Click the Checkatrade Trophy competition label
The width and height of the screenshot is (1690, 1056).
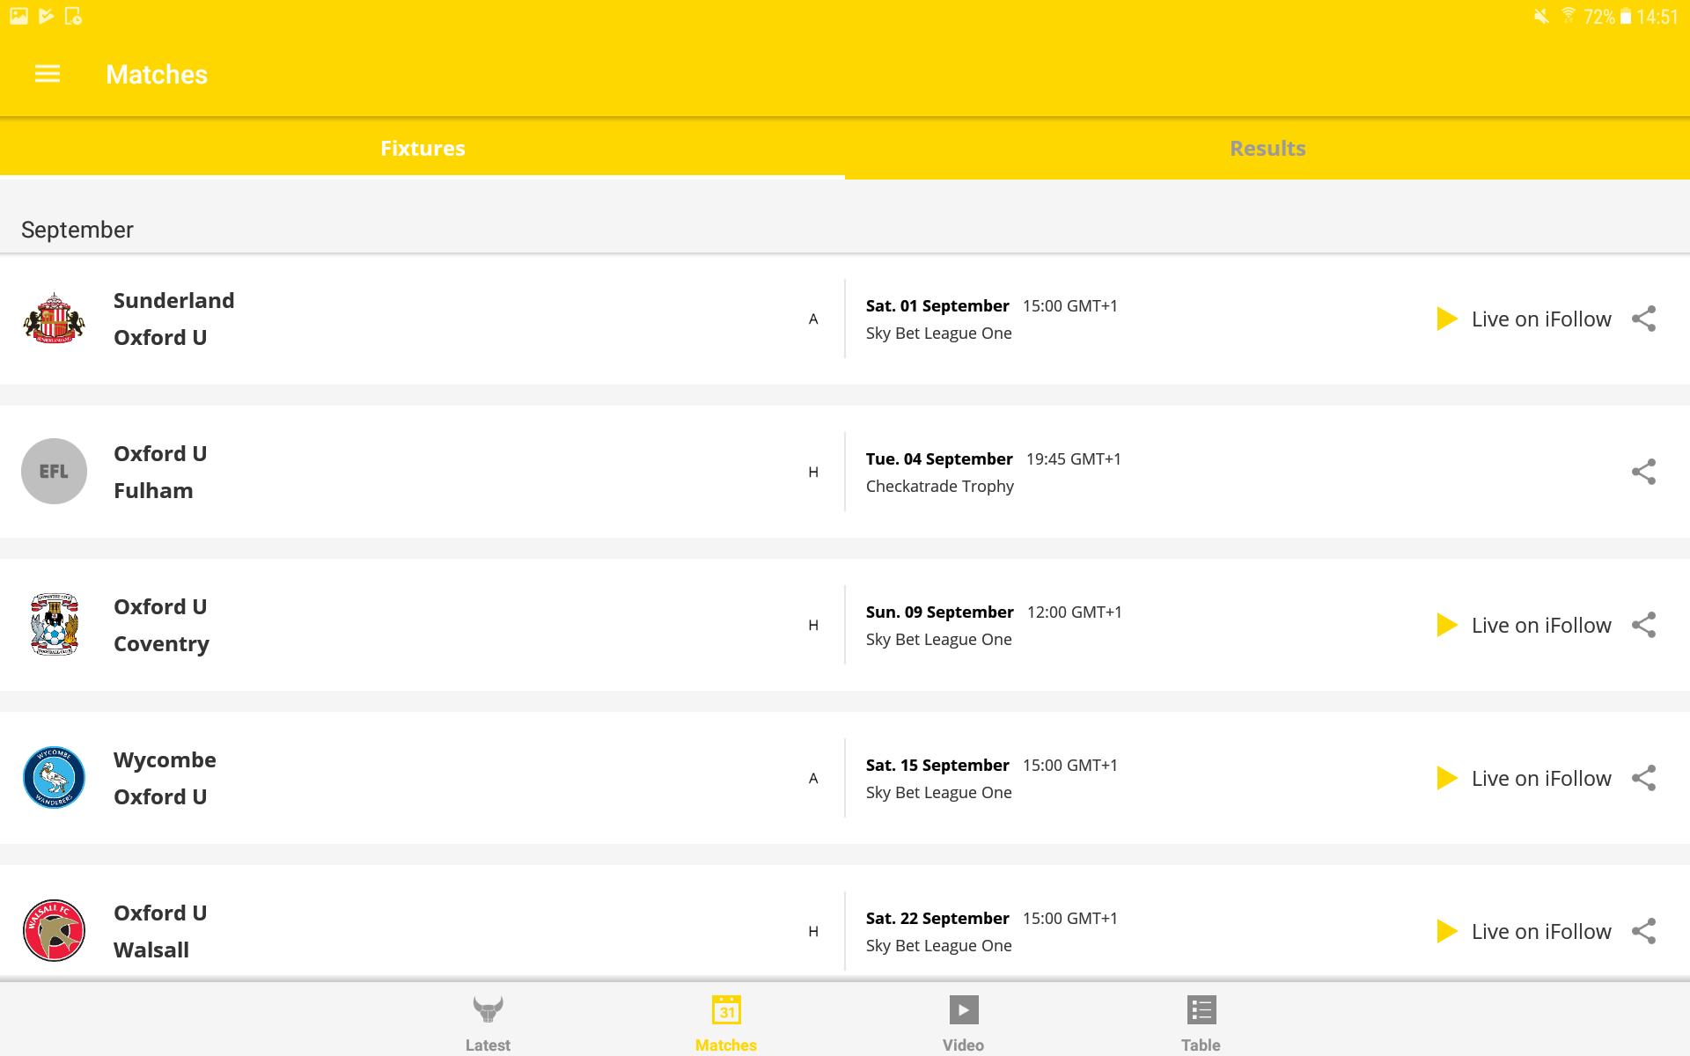[x=940, y=486]
